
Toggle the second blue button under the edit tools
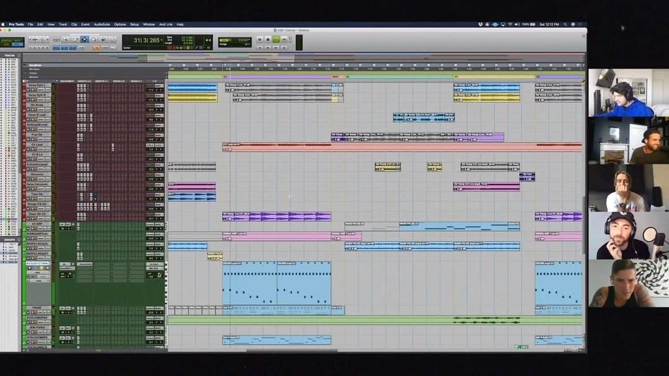coord(64,48)
